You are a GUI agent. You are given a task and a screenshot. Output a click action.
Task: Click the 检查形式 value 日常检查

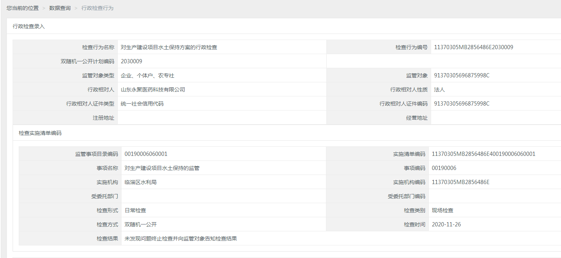pos(135,210)
